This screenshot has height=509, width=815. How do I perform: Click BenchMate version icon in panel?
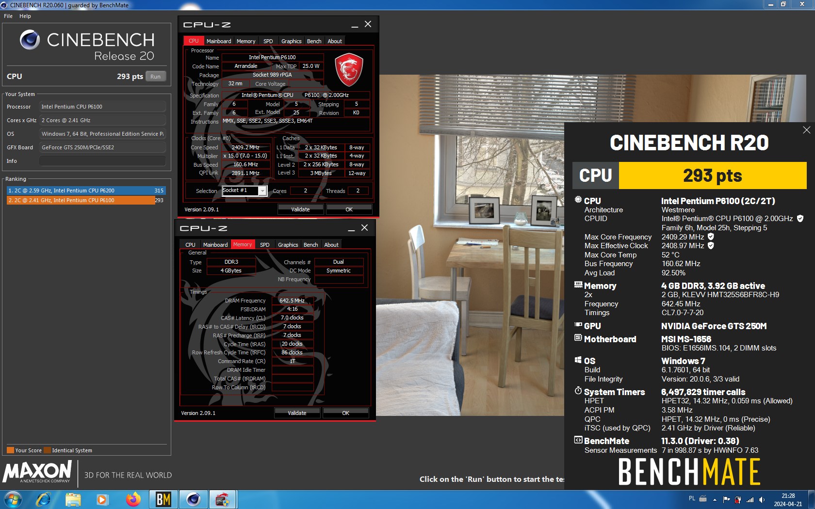(x=578, y=440)
